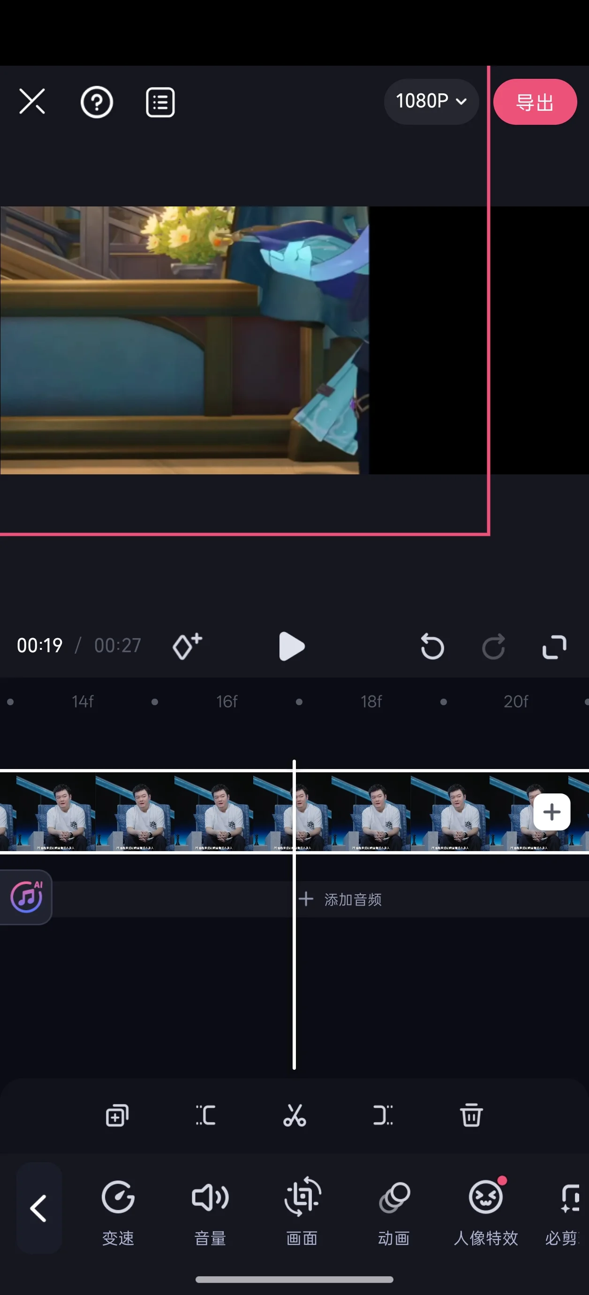
Task: Open the 人像特效 portrait effects tool
Action: (486, 1212)
